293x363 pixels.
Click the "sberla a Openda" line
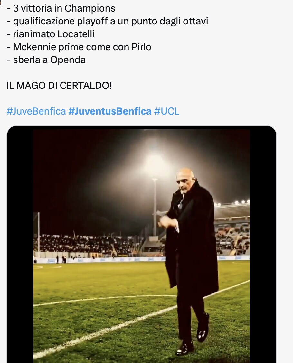click(46, 60)
